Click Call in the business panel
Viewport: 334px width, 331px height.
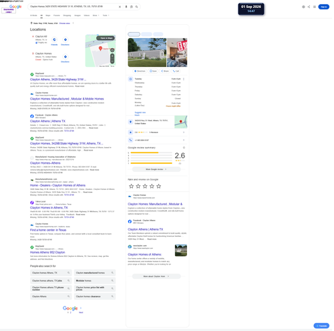[176, 71]
